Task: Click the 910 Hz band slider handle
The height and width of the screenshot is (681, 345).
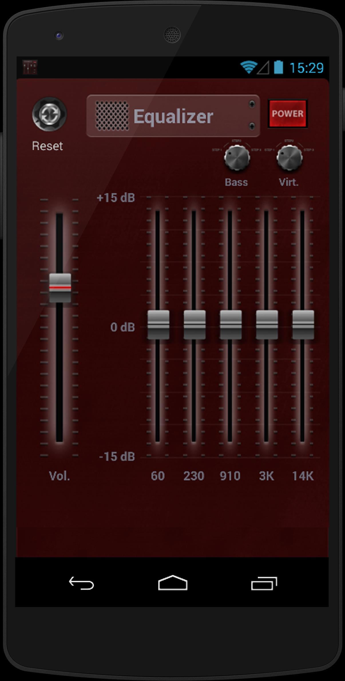Action: click(x=231, y=325)
